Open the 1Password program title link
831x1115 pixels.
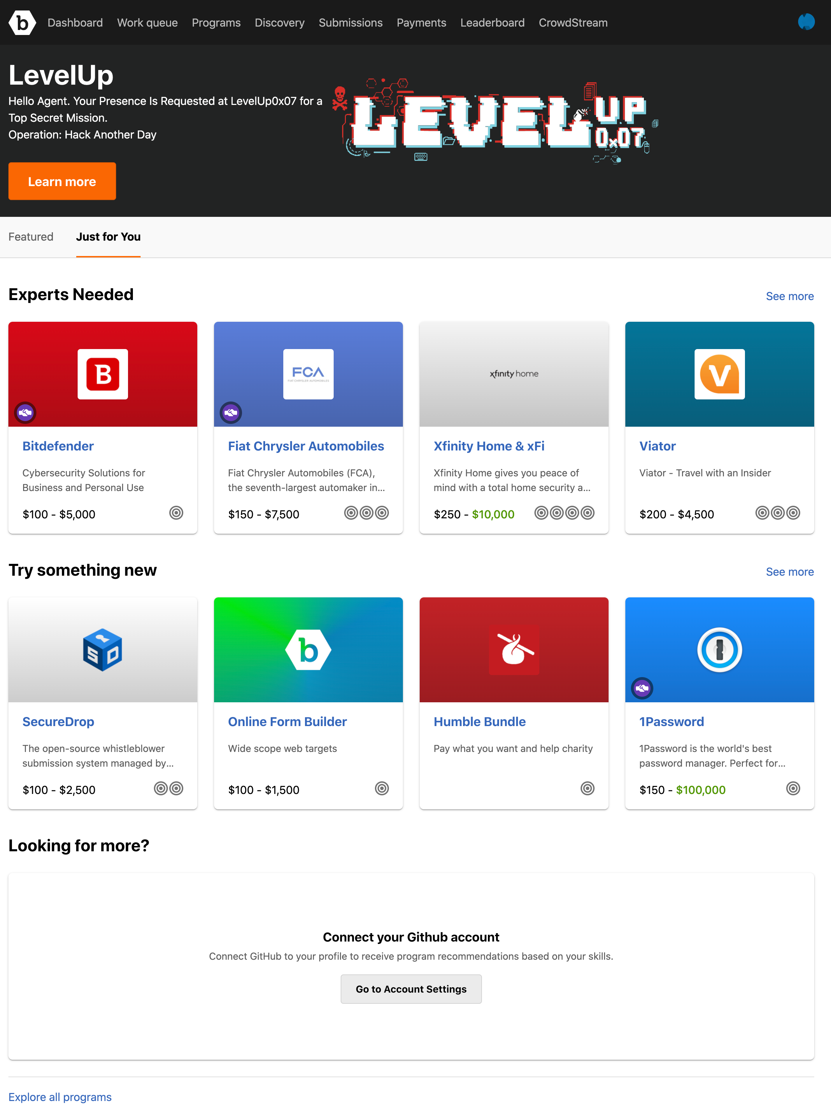[x=672, y=722]
